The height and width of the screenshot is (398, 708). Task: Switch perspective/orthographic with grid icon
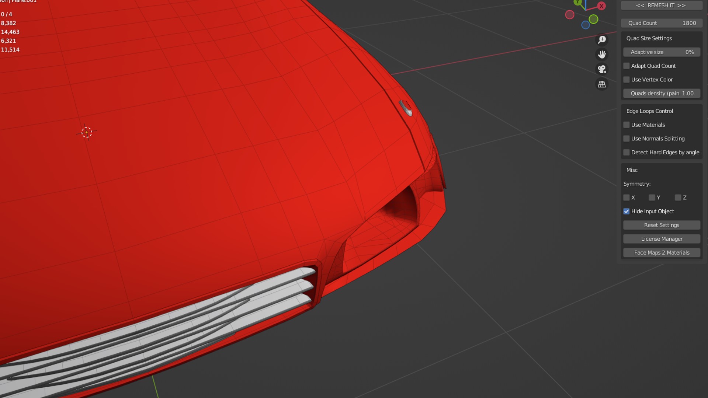tap(602, 84)
